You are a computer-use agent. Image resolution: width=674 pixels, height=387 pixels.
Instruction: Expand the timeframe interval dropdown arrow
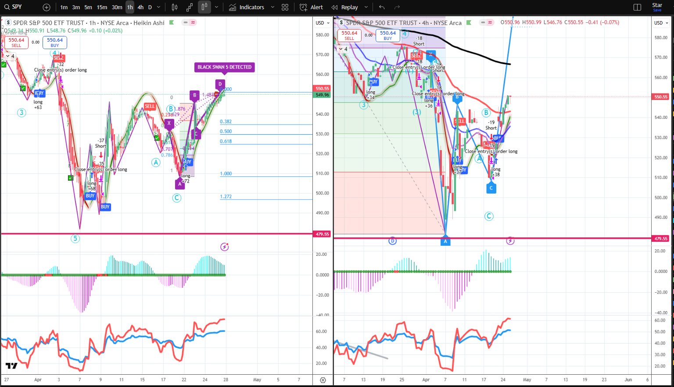(159, 7)
